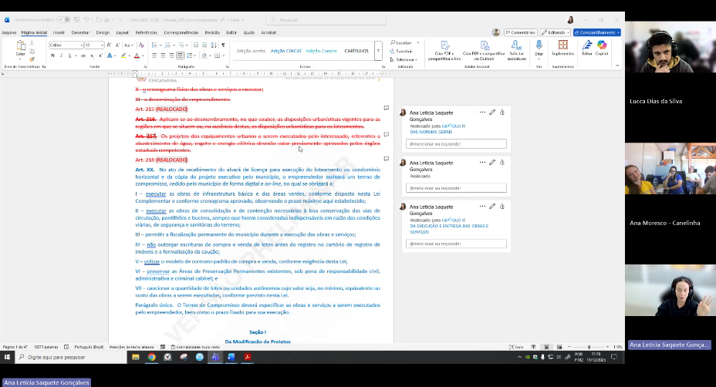
Task: Show paragraph marks with the pilcrow icon
Action: [223, 45]
